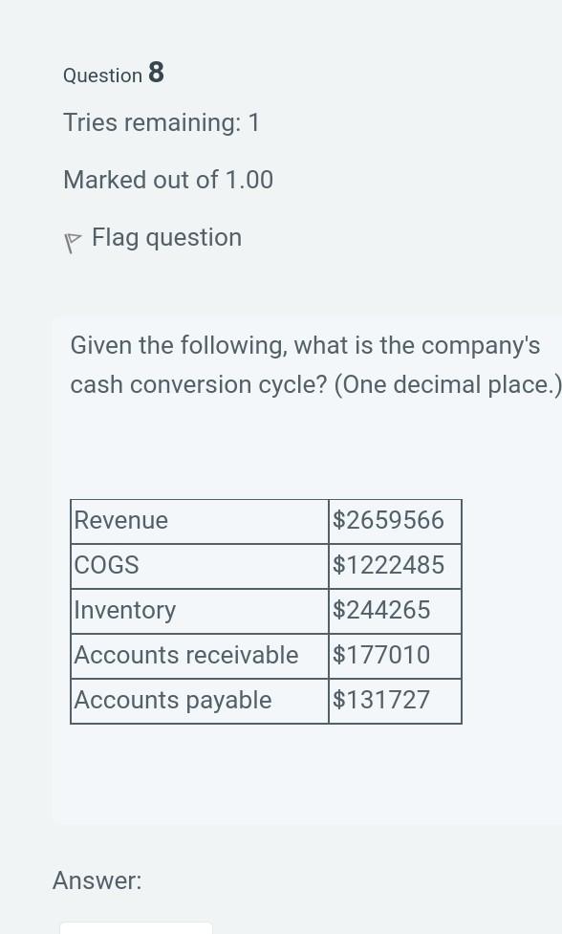
Task: Select the Accounts payable label
Action: click(172, 700)
